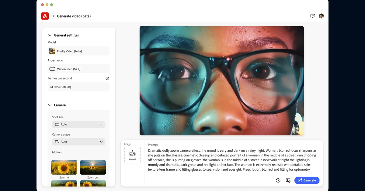Screen dimensions: 365x191
Task: Click the frames per second info icon
Action: coord(107,78)
